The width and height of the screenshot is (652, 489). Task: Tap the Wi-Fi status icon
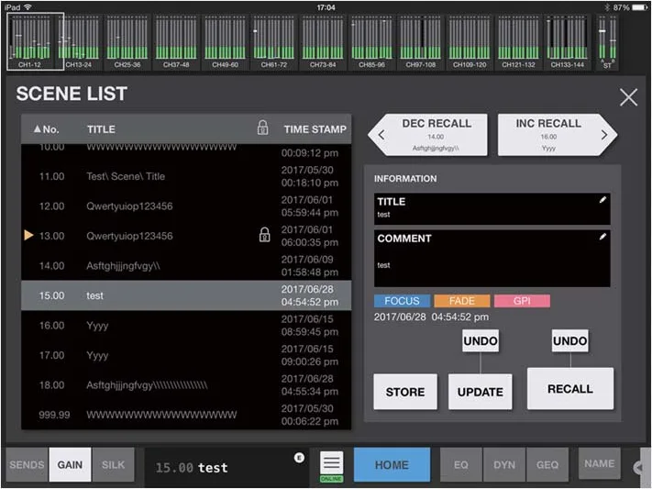tap(28, 7)
